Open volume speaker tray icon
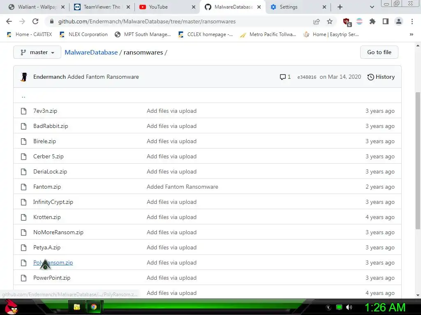The height and width of the screenshot is (315, 421). tap(349, 307)
